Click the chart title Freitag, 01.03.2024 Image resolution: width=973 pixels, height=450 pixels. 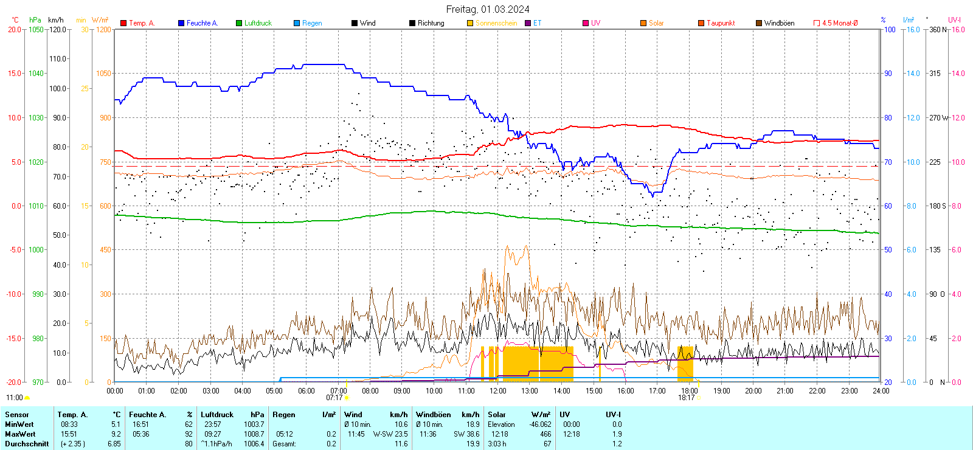click(487, 9)
